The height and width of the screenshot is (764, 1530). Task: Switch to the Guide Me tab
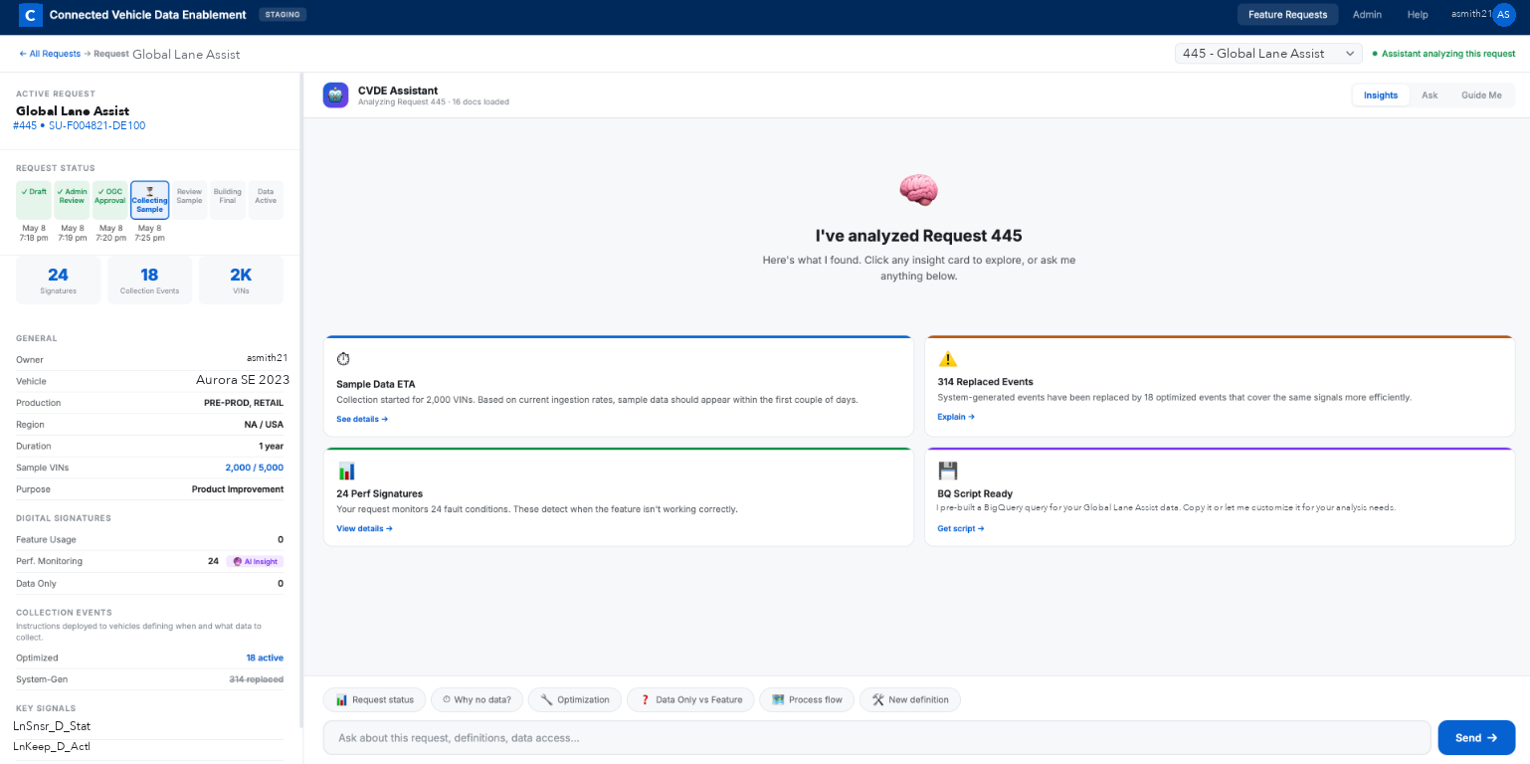point(1481,95)
